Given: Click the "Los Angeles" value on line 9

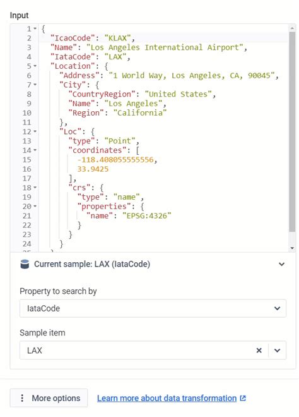Looking at the screenshot, I should (133, 104).
